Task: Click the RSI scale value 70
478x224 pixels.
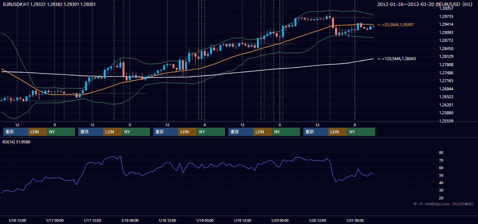Action: [x=441, y=160]
